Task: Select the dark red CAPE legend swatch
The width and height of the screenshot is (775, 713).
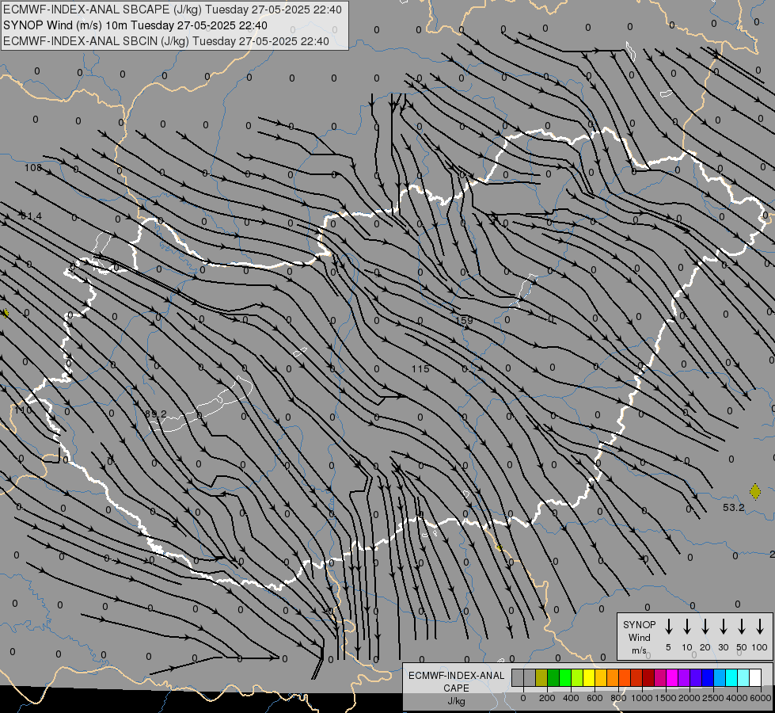Action: 648,677
